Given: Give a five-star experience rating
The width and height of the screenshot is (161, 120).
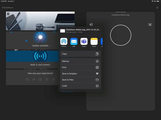Looking at the screenshot, I should tap(54, 79).
